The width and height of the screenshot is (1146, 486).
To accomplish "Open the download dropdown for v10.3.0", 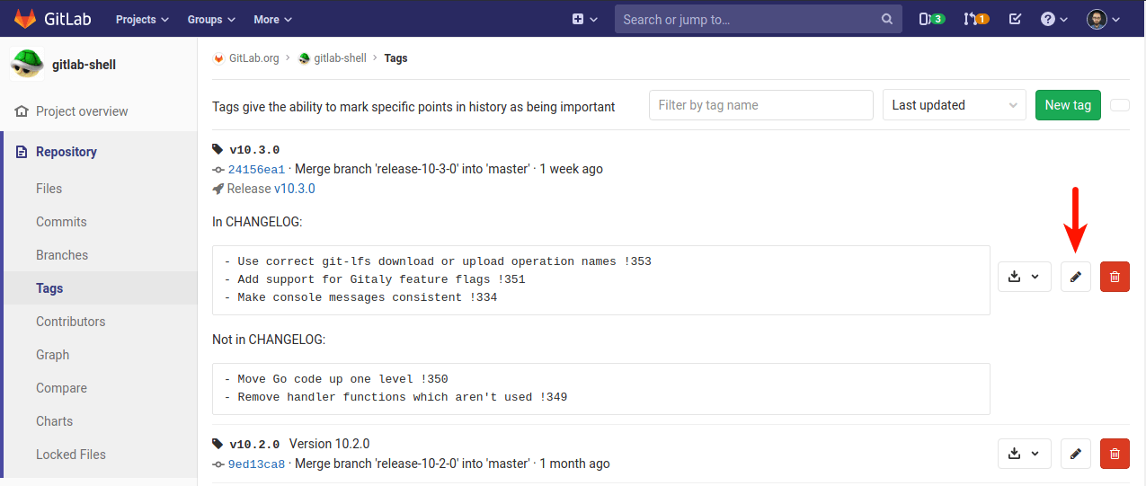I will coord(1024,277).
